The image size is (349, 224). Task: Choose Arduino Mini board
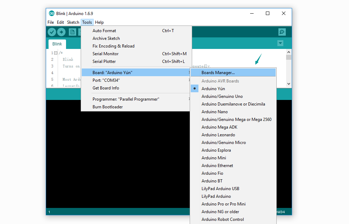point(233,158)
